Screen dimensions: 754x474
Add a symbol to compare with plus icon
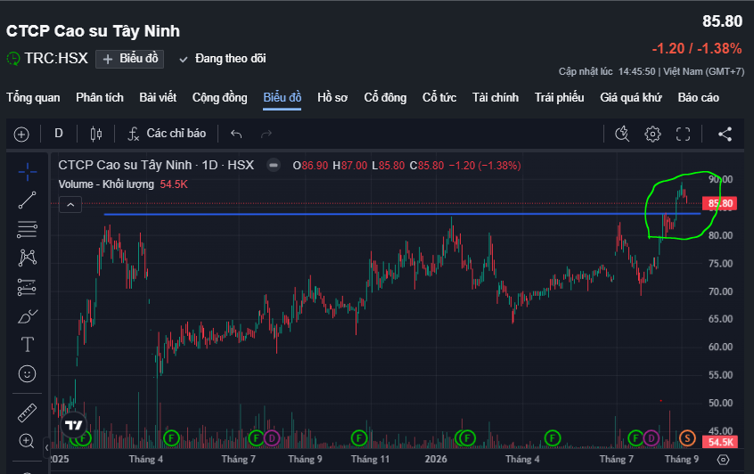tap(21, 135)
